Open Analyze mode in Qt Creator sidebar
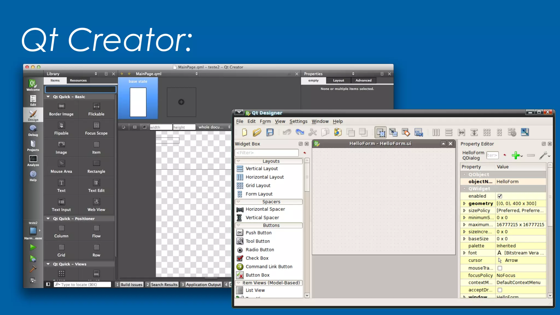 point(33,161)
